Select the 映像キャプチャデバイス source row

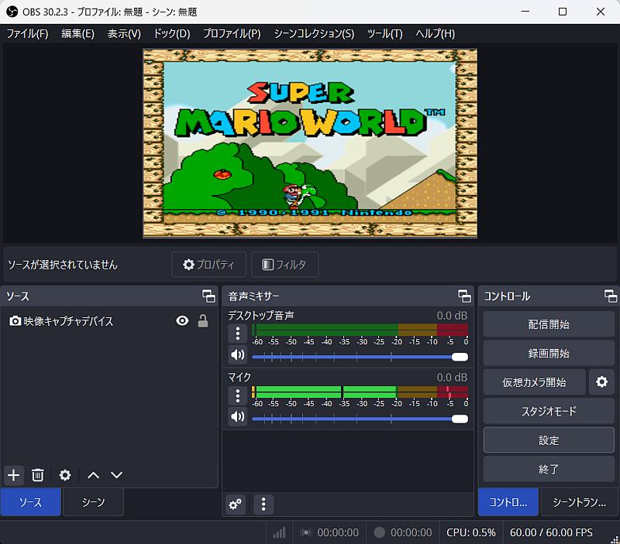pos(109,321)
